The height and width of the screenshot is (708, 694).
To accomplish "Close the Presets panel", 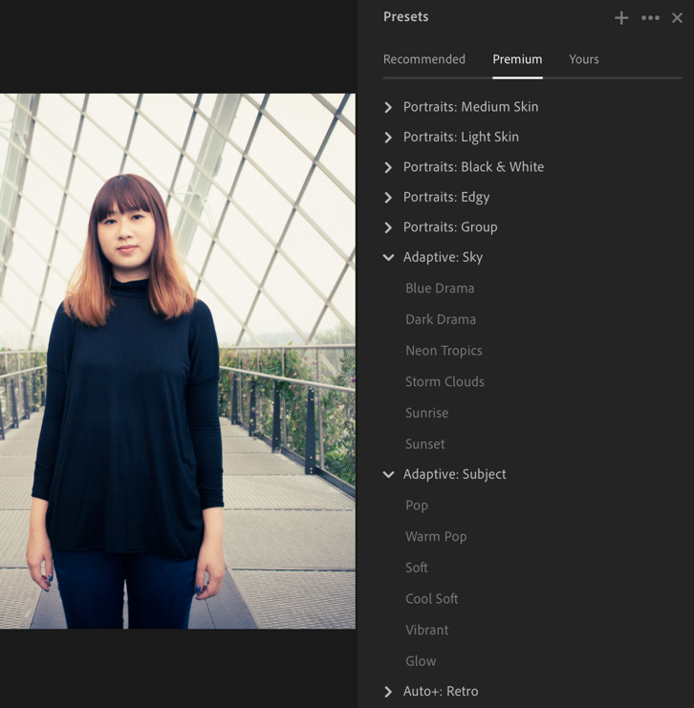I will coord(677,18).
